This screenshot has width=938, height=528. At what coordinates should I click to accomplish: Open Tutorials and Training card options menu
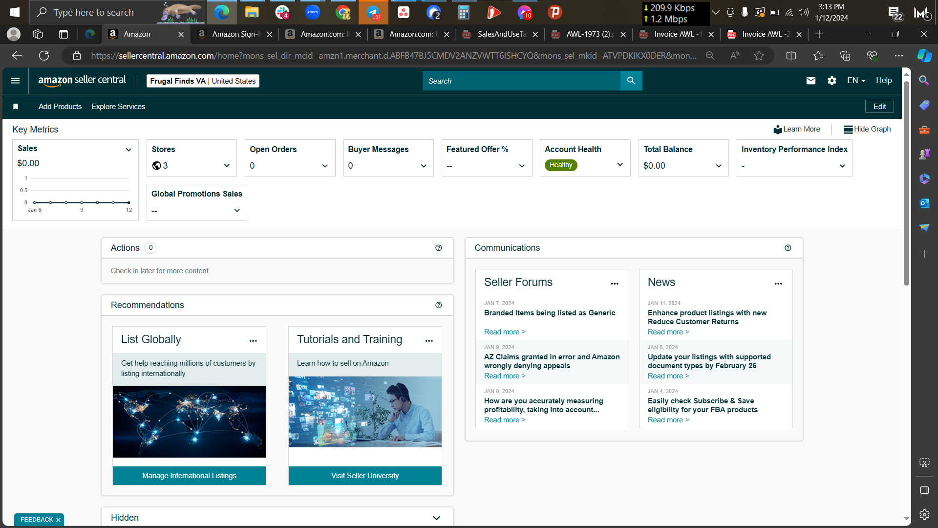(x=429, y=341)
